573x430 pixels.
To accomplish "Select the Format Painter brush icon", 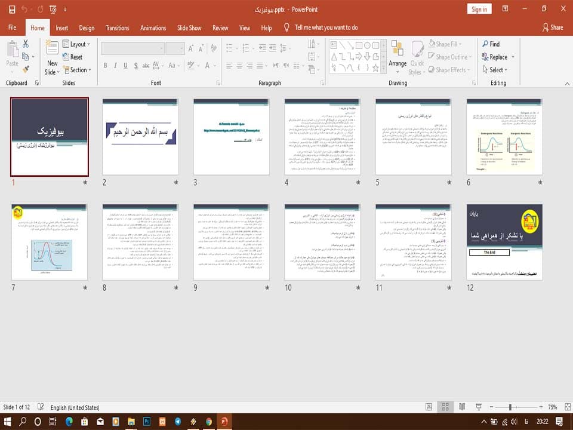I will (x=26, y=69).
